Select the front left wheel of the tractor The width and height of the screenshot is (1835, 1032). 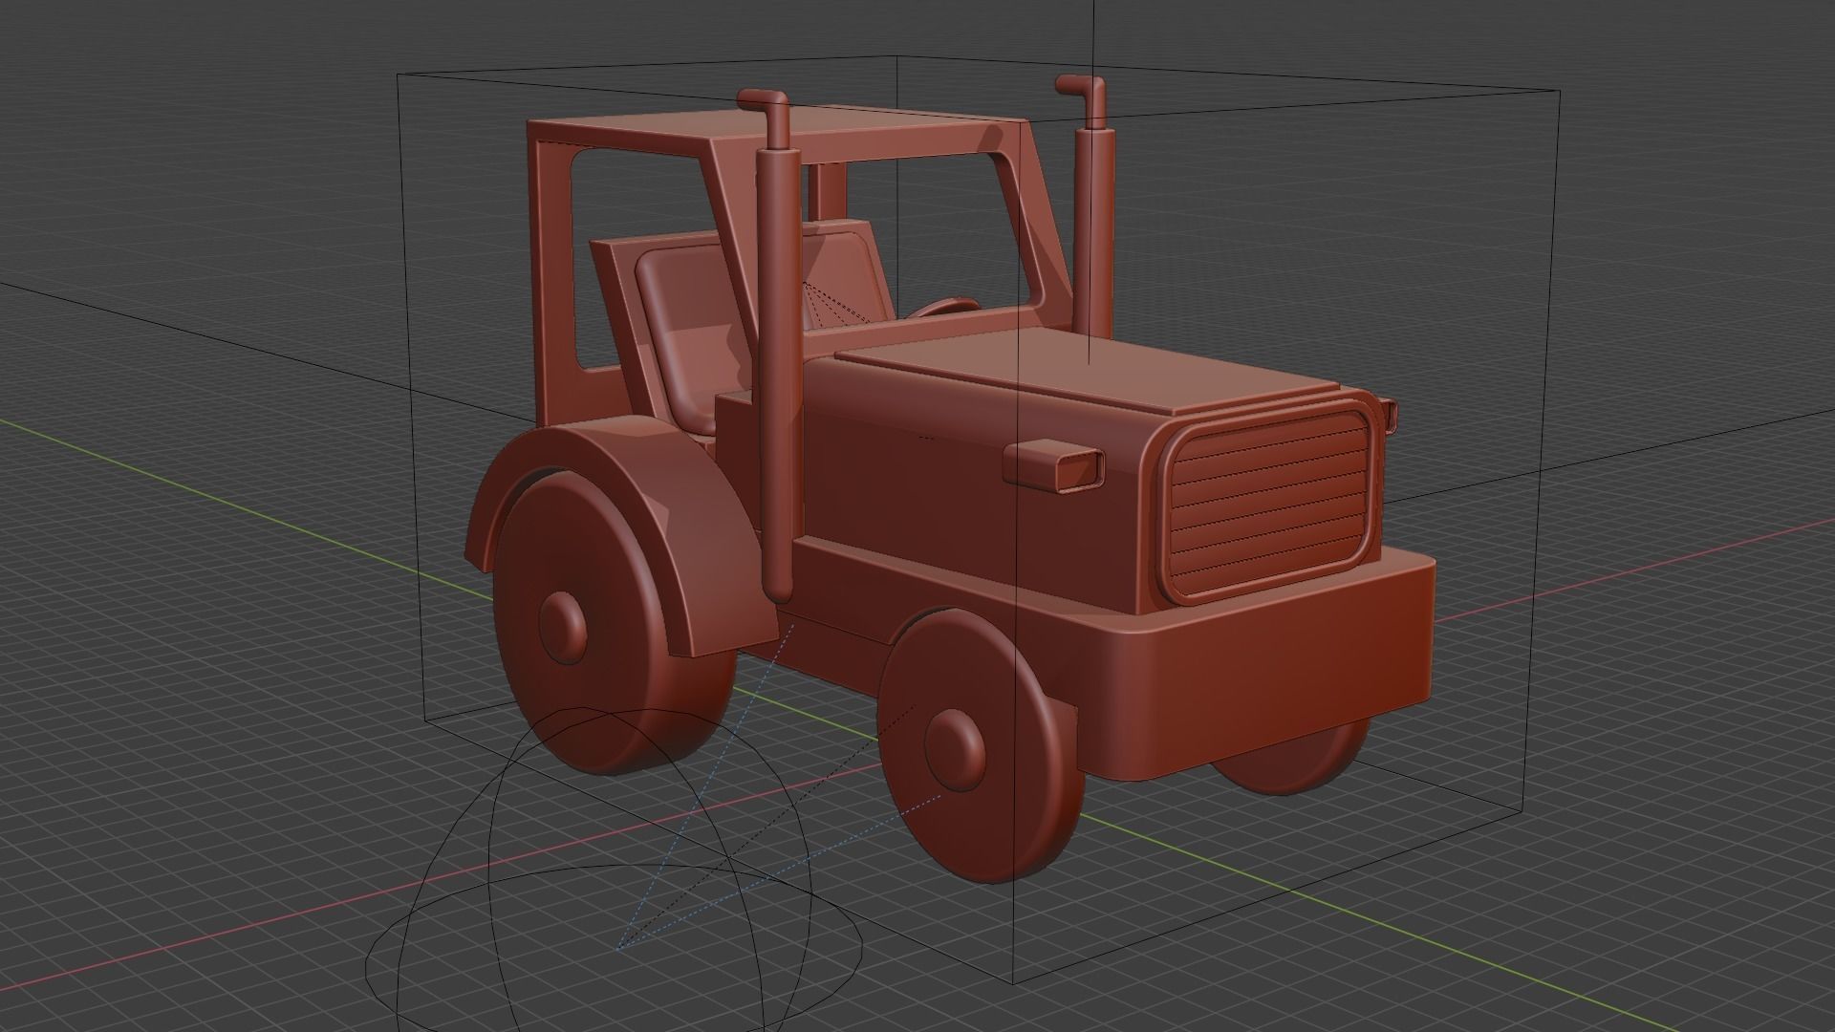[x=982, y=747]
